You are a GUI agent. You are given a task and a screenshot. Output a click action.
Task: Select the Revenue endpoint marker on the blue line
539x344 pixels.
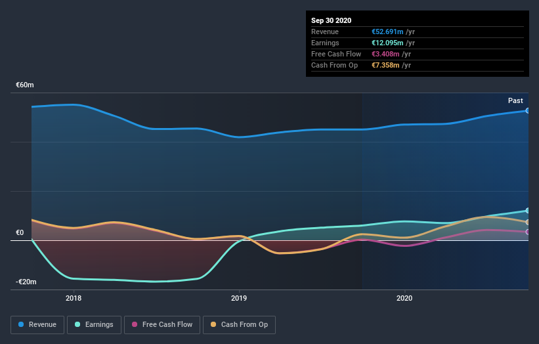tap(528, 111)
